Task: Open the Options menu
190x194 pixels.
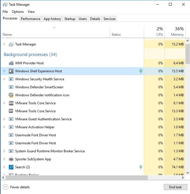Action: pos(18,12)
